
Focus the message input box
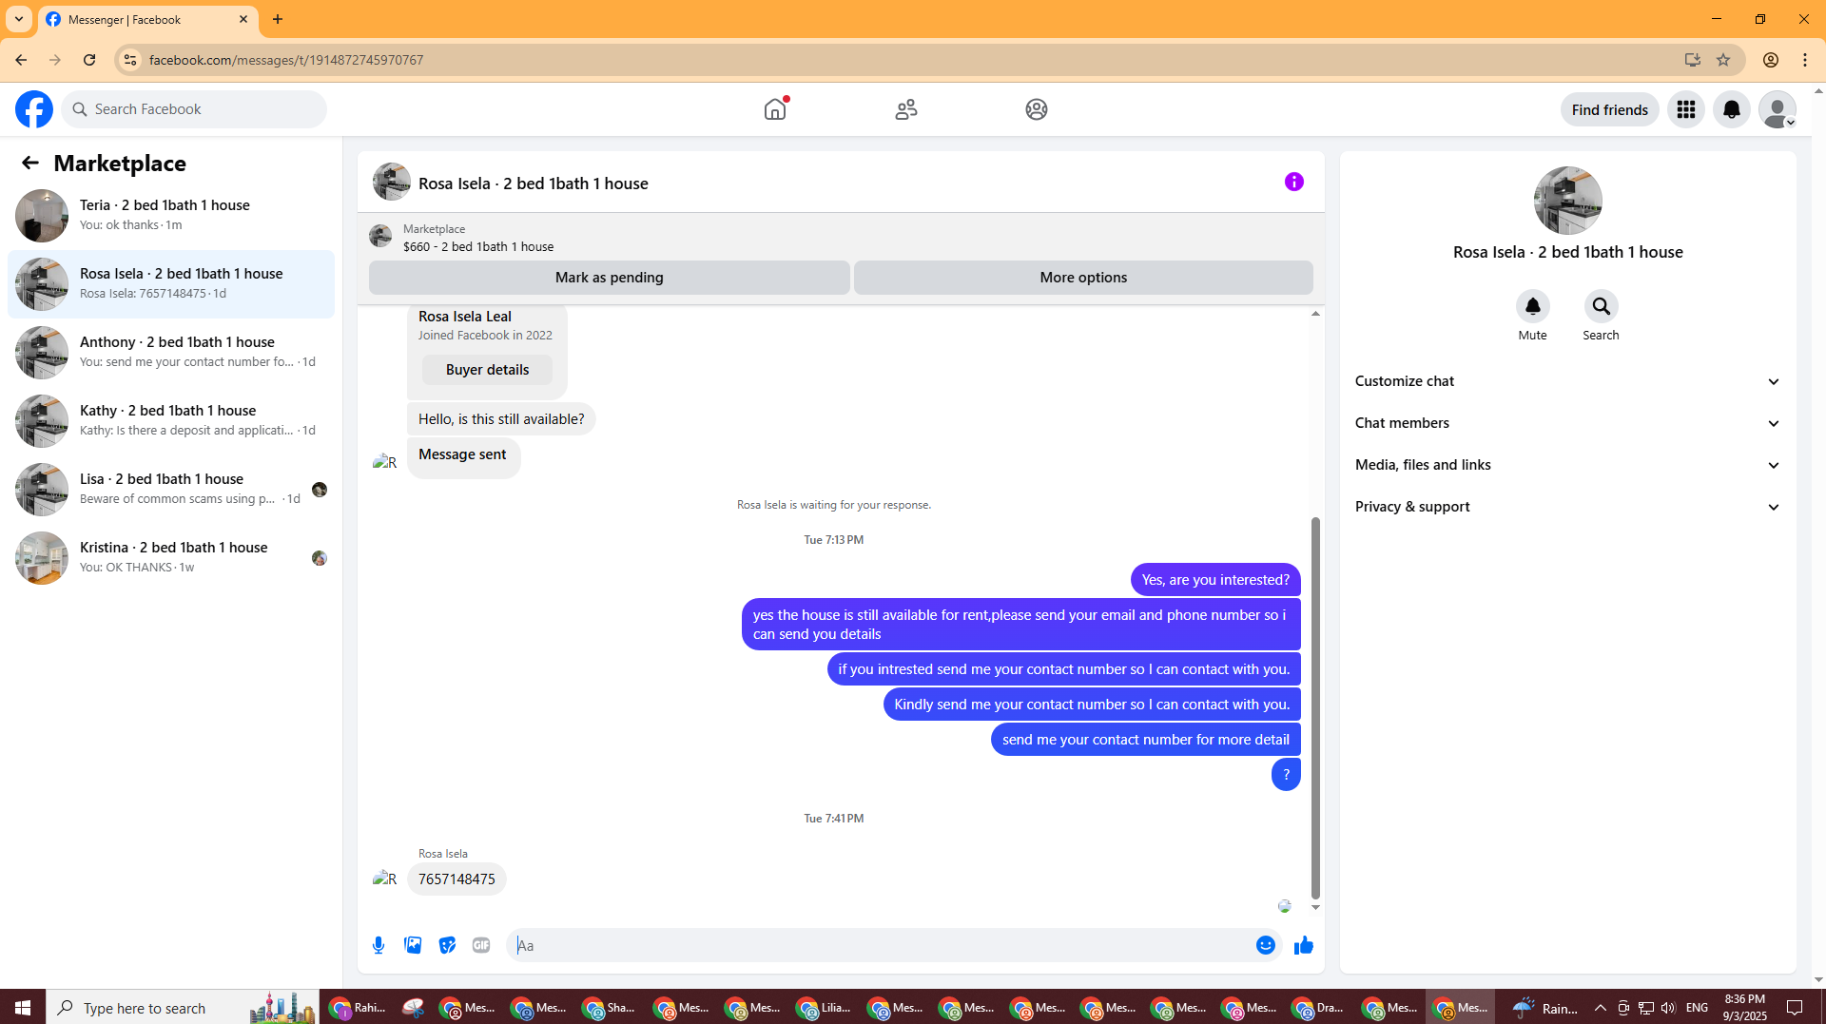(x=883, y=945)
